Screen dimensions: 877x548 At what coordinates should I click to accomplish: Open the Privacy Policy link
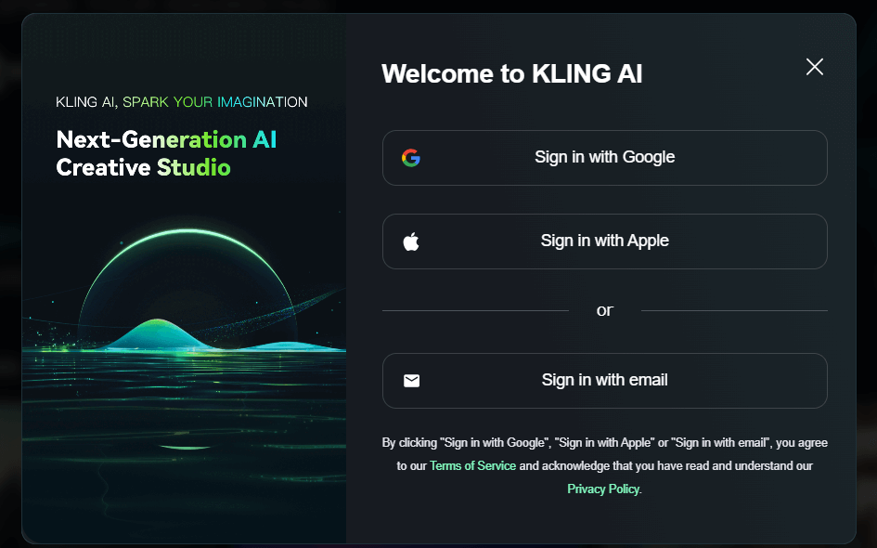[603, 489]
